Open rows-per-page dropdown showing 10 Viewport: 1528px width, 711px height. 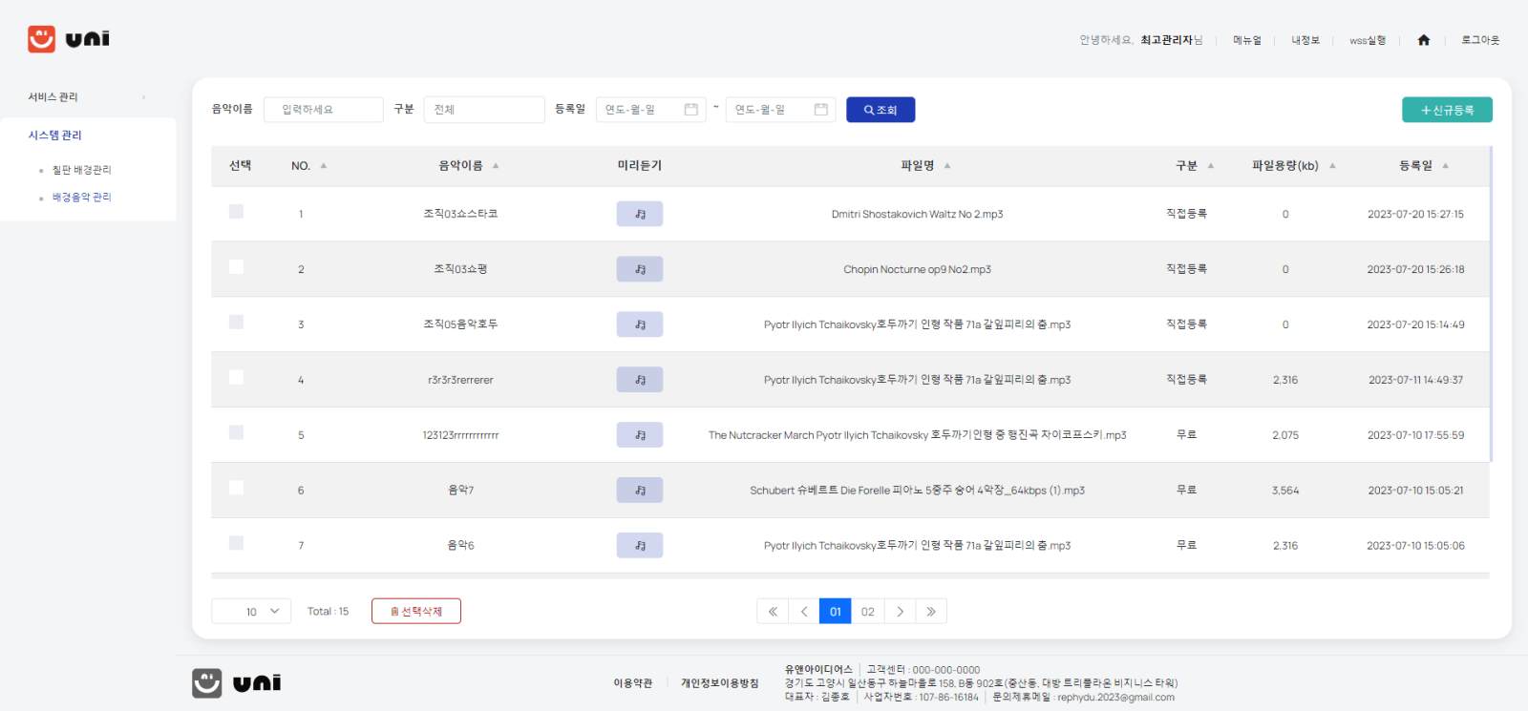click(x=251, y=612)
